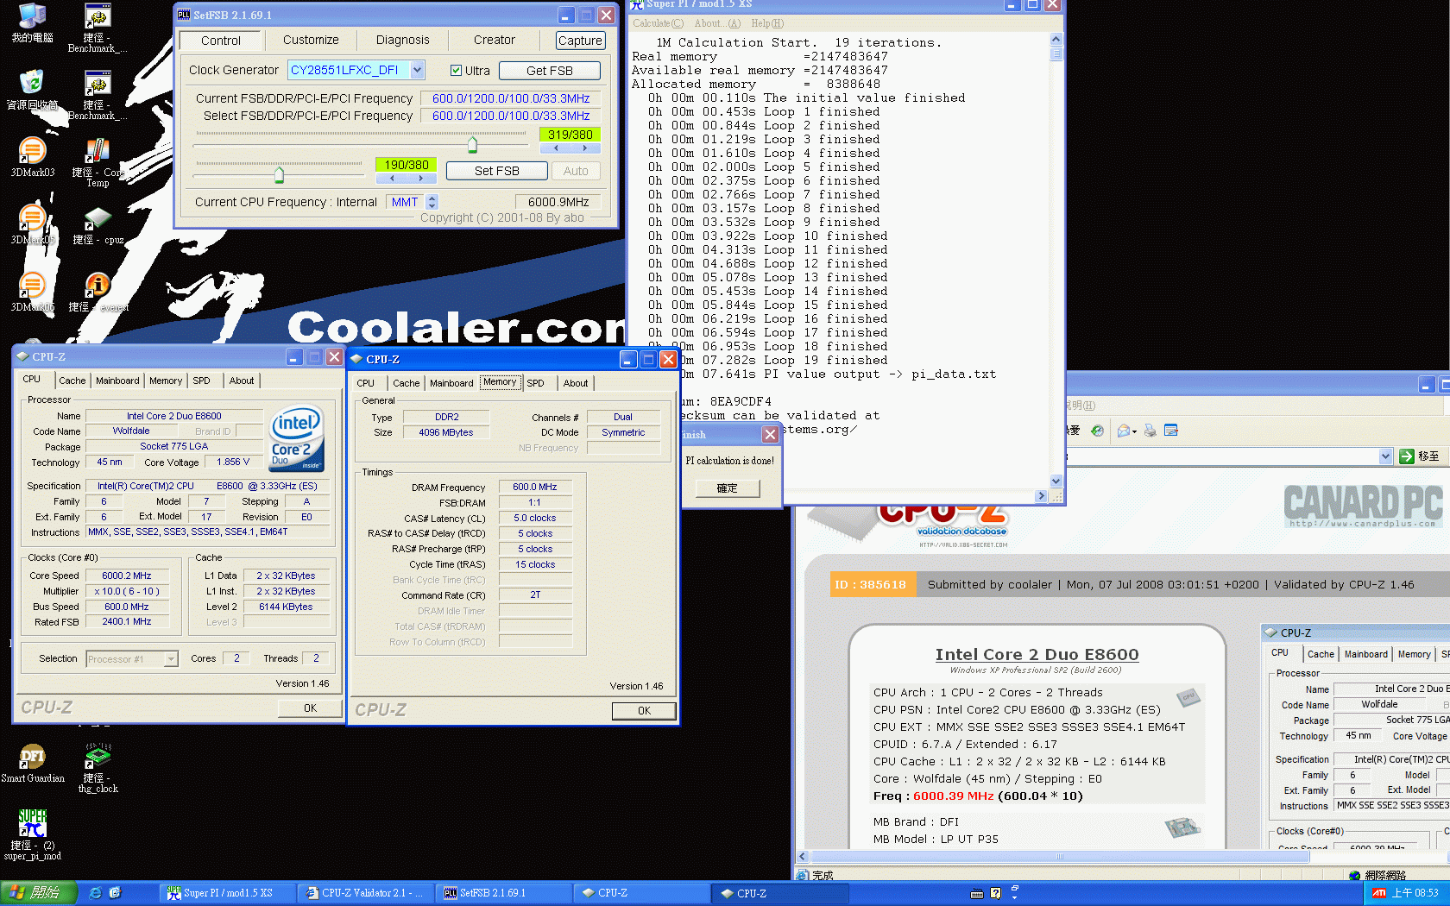1450x906 pixels.
Task: Click the print icon in browser toolbar
Action: click(1150, 431)
